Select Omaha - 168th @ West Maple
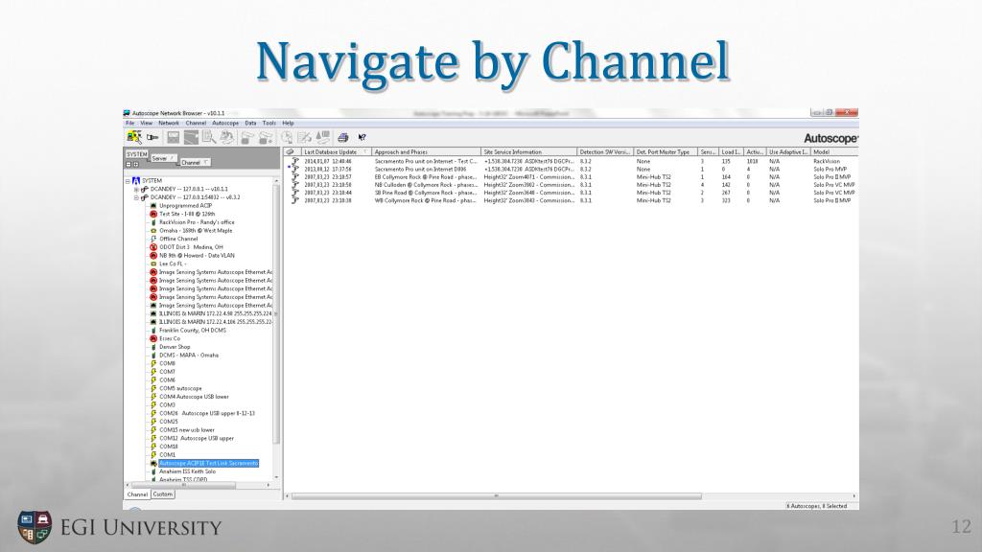This screenshot has height=552, width=982. pyautogui.click(x=196, y=230)
